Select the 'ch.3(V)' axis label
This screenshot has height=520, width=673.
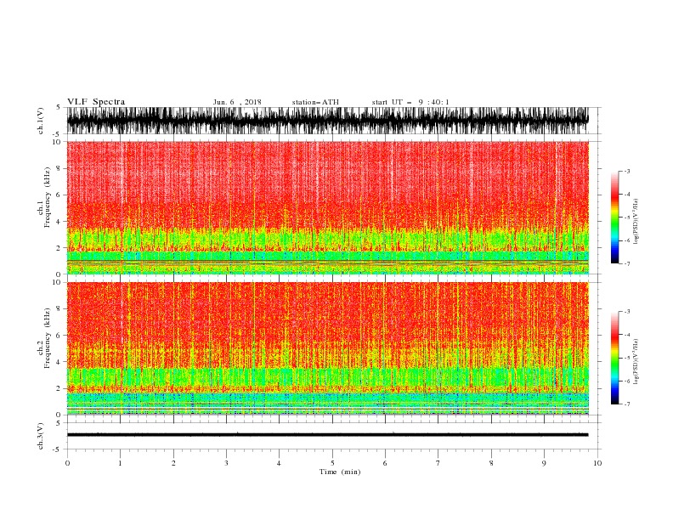point(41,436)
